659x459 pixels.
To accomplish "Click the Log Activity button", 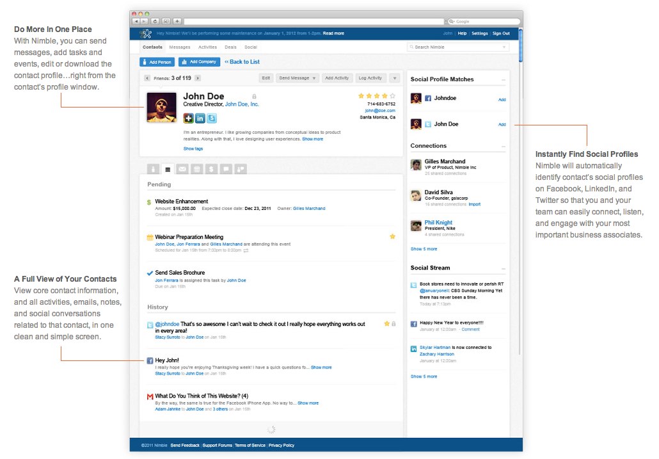I will pyautogui.click(x=370, y=78).
